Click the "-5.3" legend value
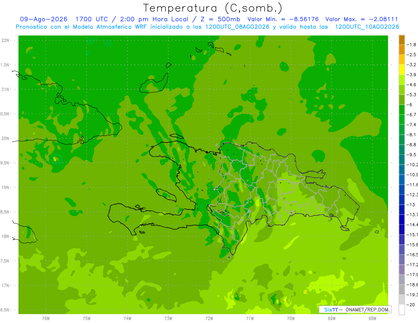 (x=411, y=95)
